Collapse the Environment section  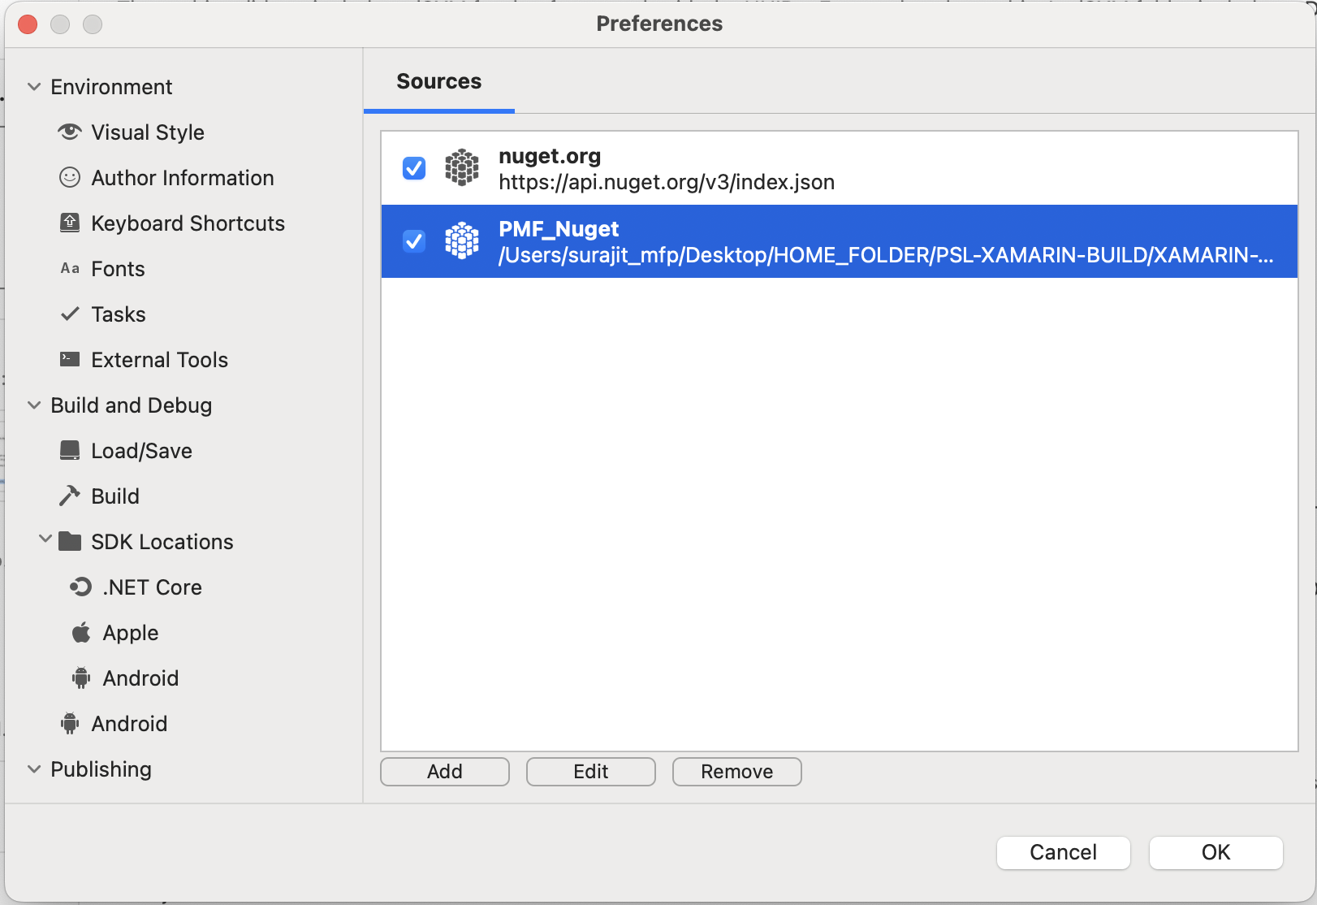click(34, 87)
